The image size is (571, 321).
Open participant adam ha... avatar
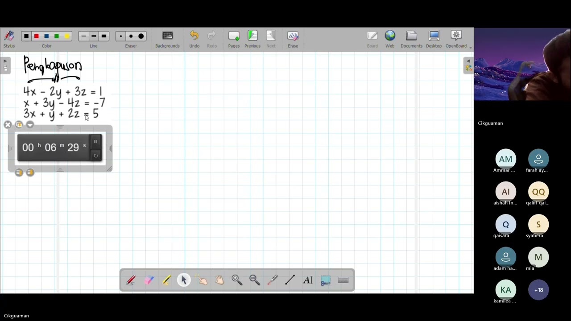(x=505, y=257)
